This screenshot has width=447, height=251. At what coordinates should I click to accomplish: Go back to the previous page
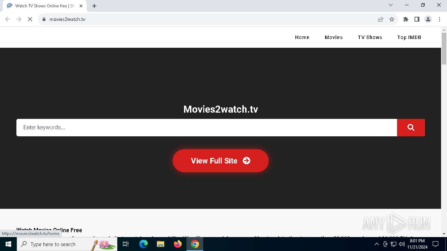click(8, 19)
